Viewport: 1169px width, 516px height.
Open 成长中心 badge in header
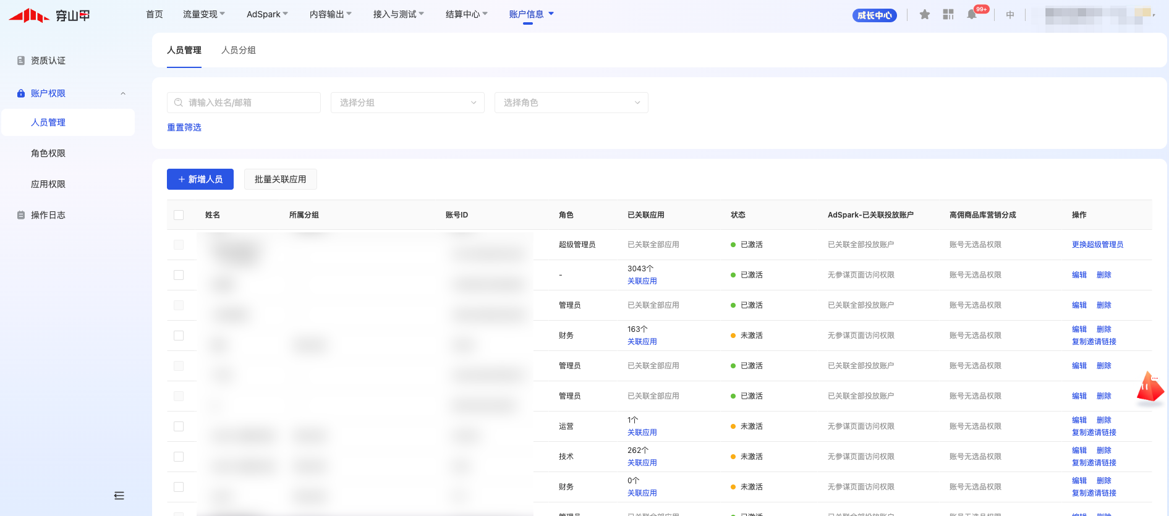point(874,15)
